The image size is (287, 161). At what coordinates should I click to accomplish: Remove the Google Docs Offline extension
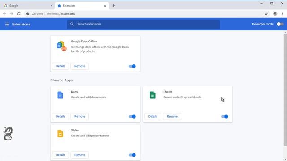tap(80, 66)
